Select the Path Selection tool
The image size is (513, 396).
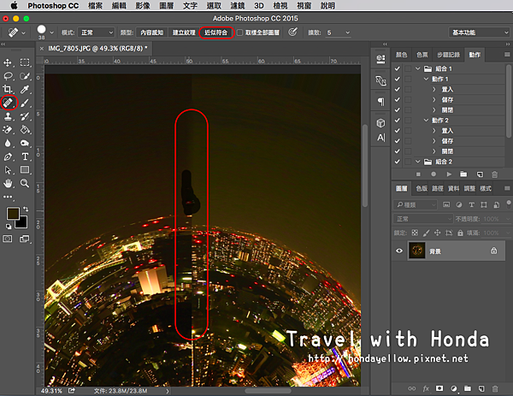click(8, 170)
